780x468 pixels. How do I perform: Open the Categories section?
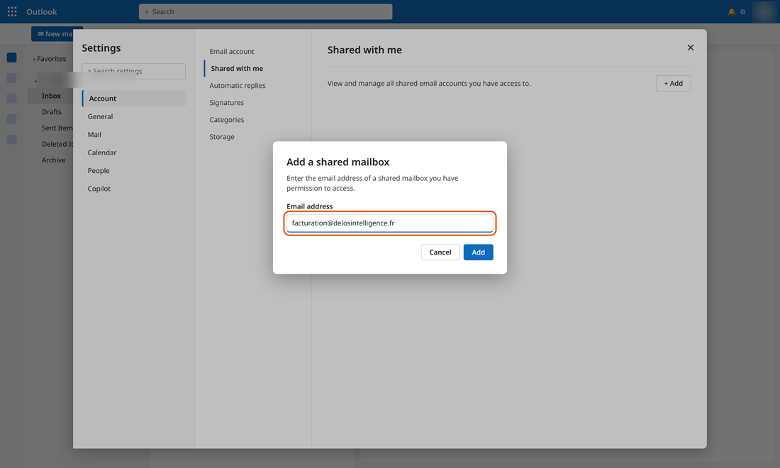tap(226, 120)
